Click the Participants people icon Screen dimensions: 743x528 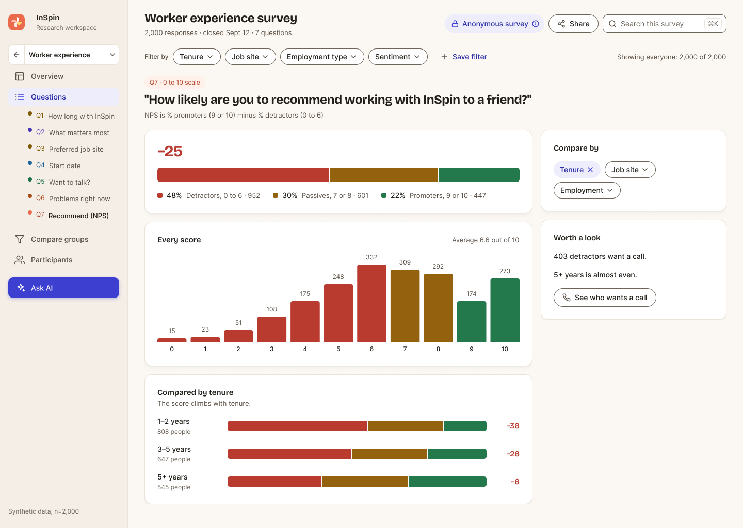[x=20, y=260]
